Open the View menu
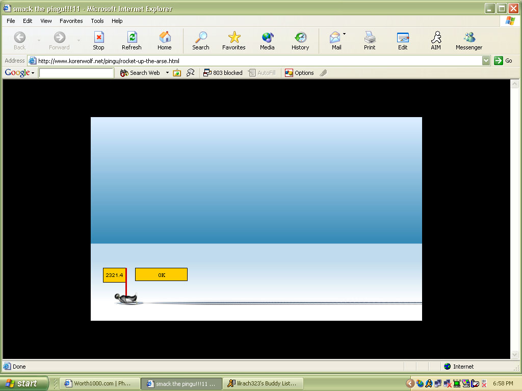522x391 pixels. 46,21
